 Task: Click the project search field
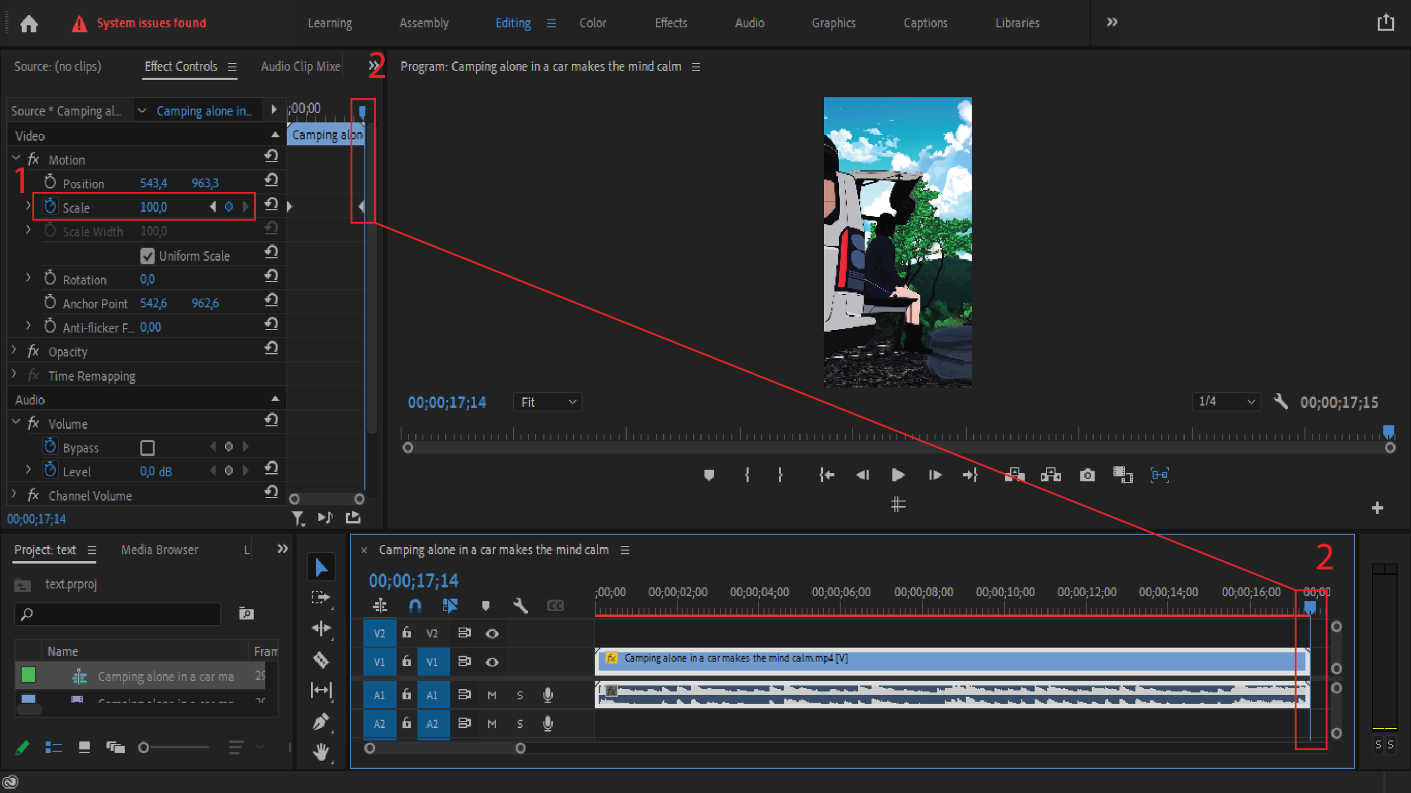point(119,614)
